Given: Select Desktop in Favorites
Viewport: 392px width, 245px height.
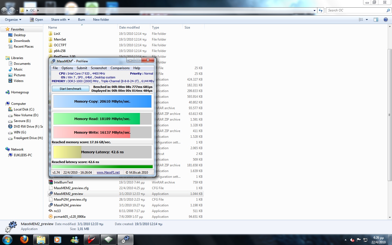Looking at the screenshot, I should pos(20,35).
